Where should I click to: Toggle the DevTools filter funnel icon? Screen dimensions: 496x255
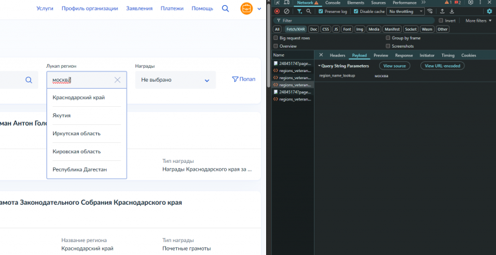299,12
